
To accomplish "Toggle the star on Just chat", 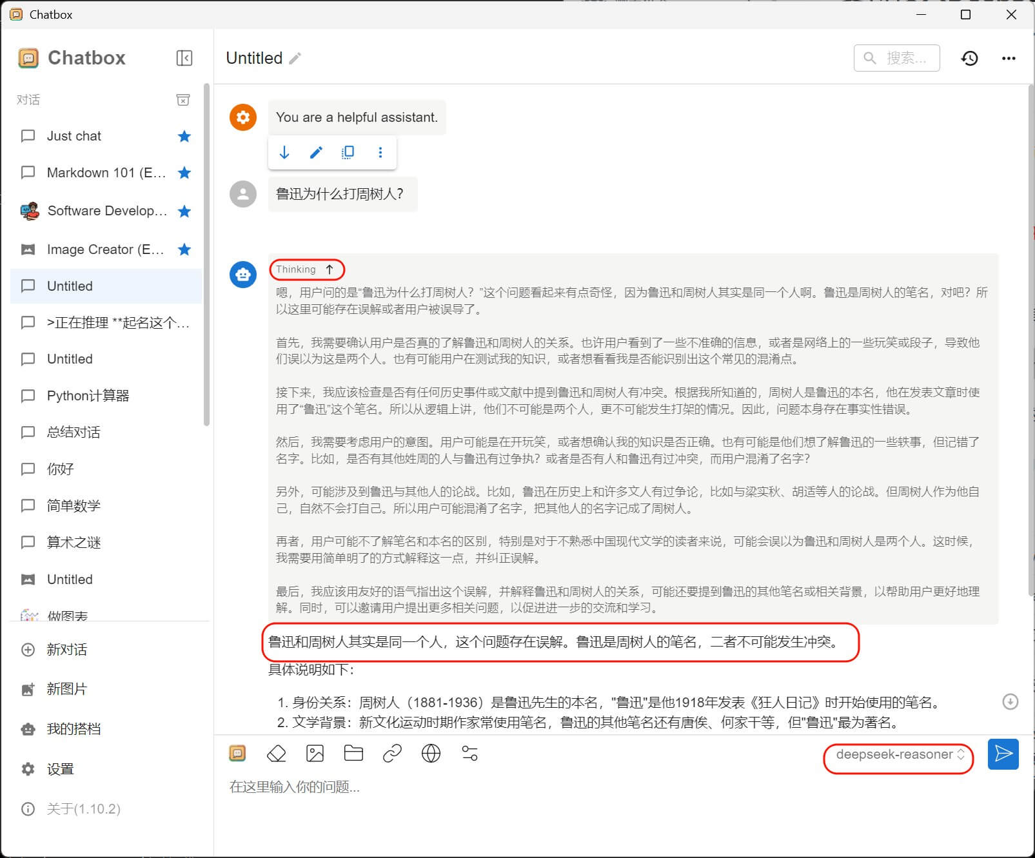I will (184, 136).
